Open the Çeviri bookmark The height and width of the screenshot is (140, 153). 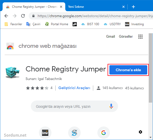[x=33, y=24]
